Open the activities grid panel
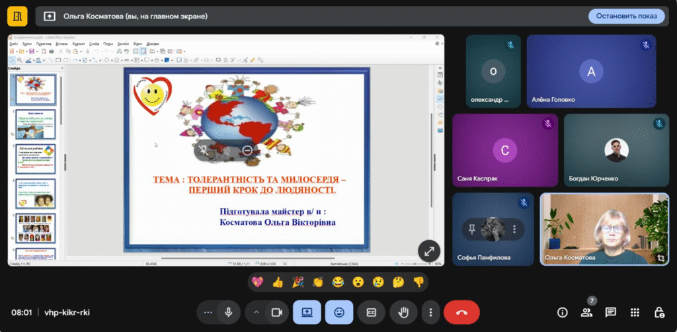Viewport: 677px width, 332px height. click(x=635, y=312)
